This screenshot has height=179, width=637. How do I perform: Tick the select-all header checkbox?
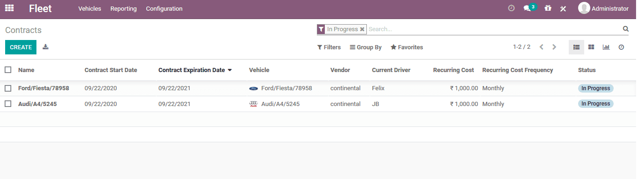(8, 70)
